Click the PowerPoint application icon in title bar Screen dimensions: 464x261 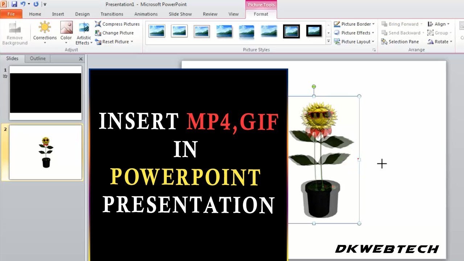coord(4,4)
